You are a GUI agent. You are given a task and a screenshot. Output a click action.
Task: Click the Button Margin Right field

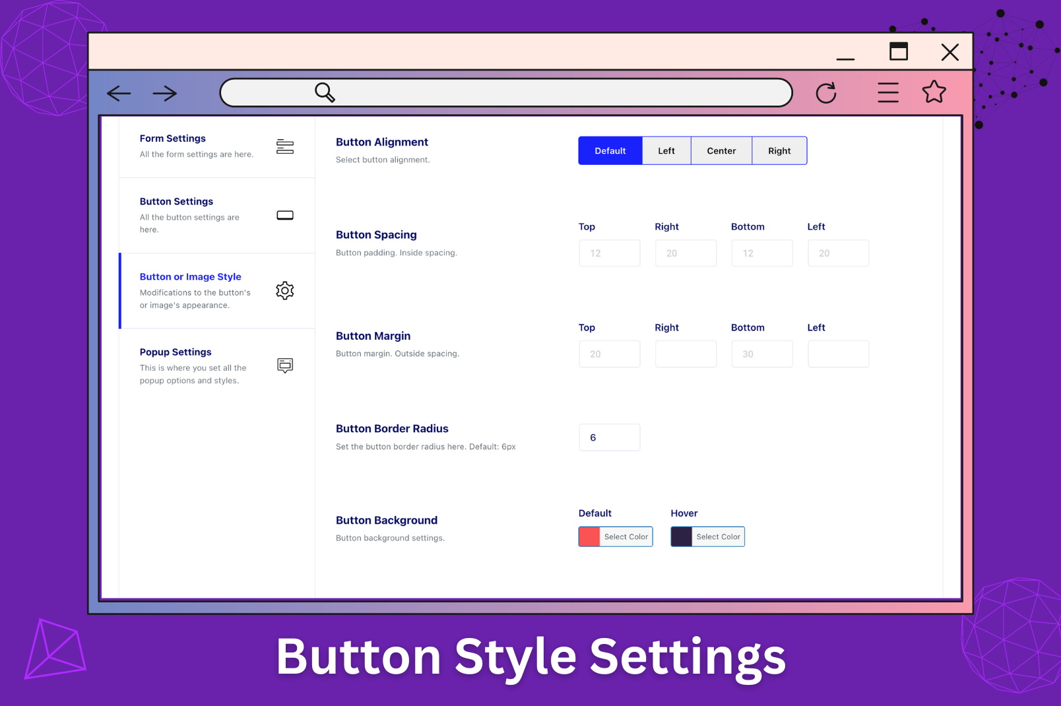pyautogui.click(x=686, y=354)
